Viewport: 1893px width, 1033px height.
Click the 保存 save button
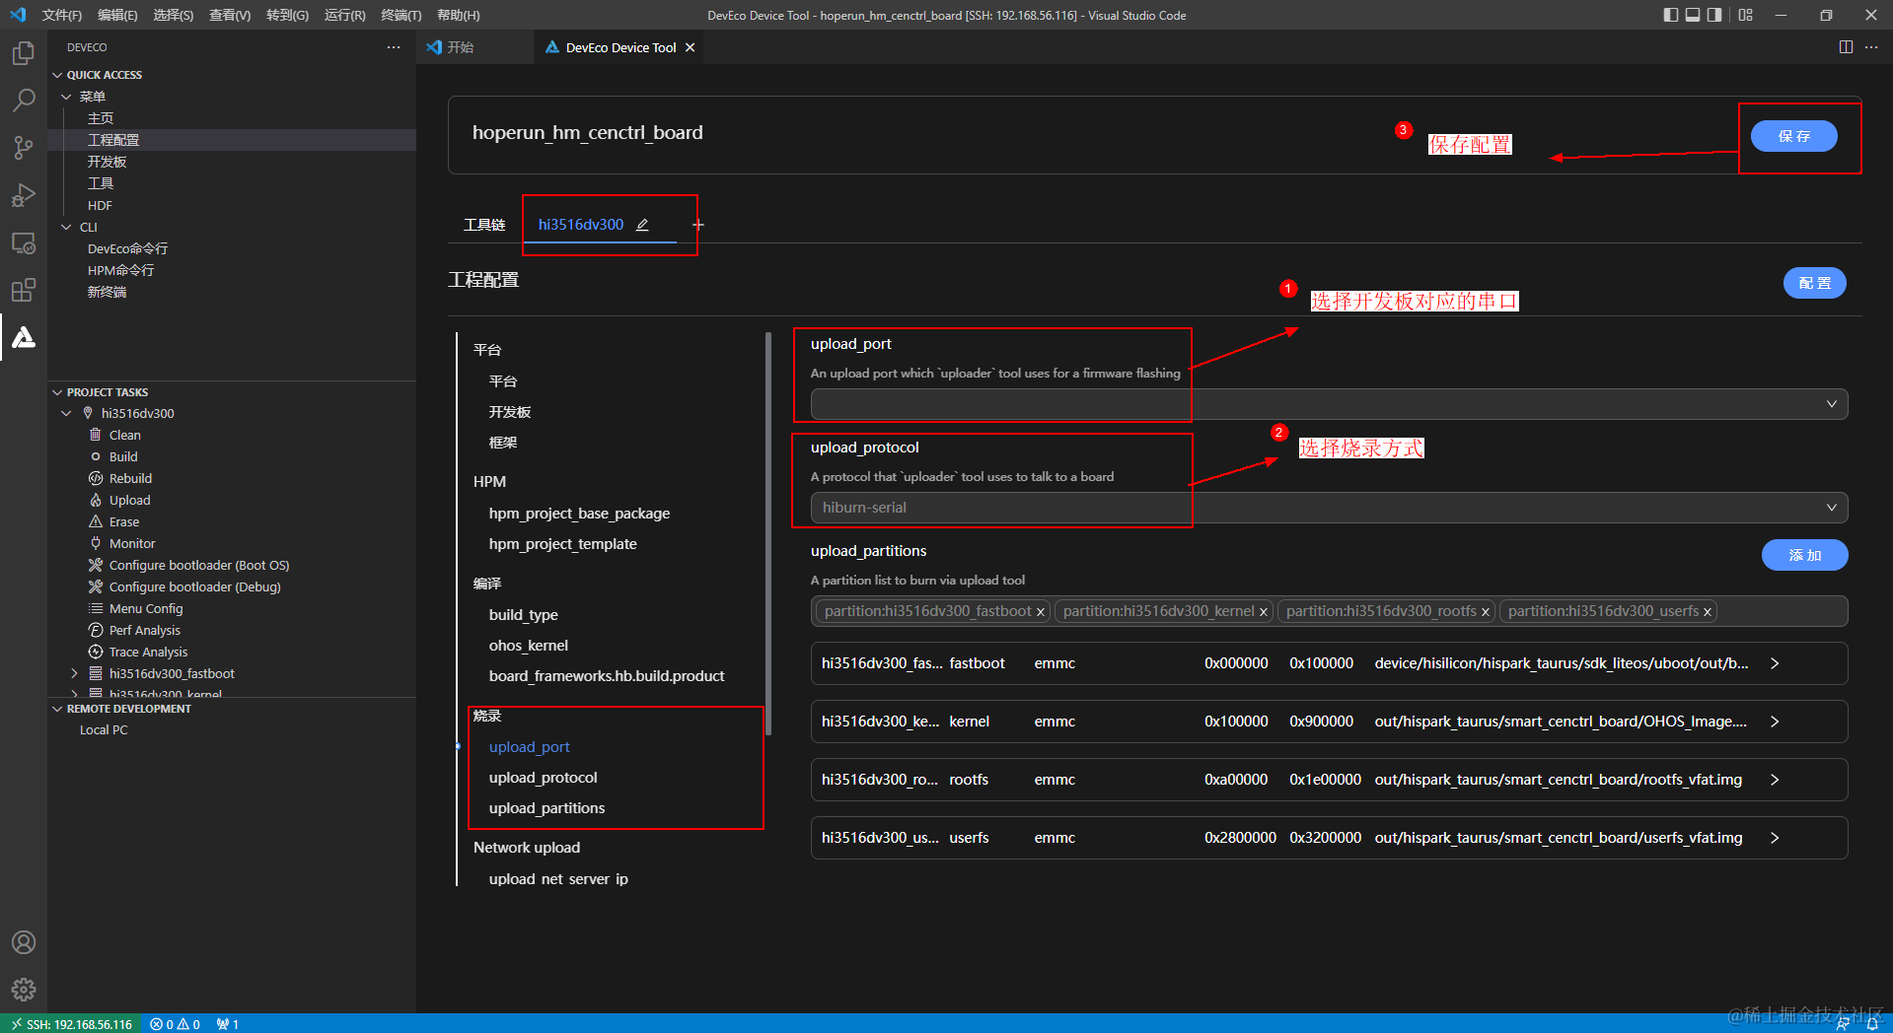point(1793,136)
